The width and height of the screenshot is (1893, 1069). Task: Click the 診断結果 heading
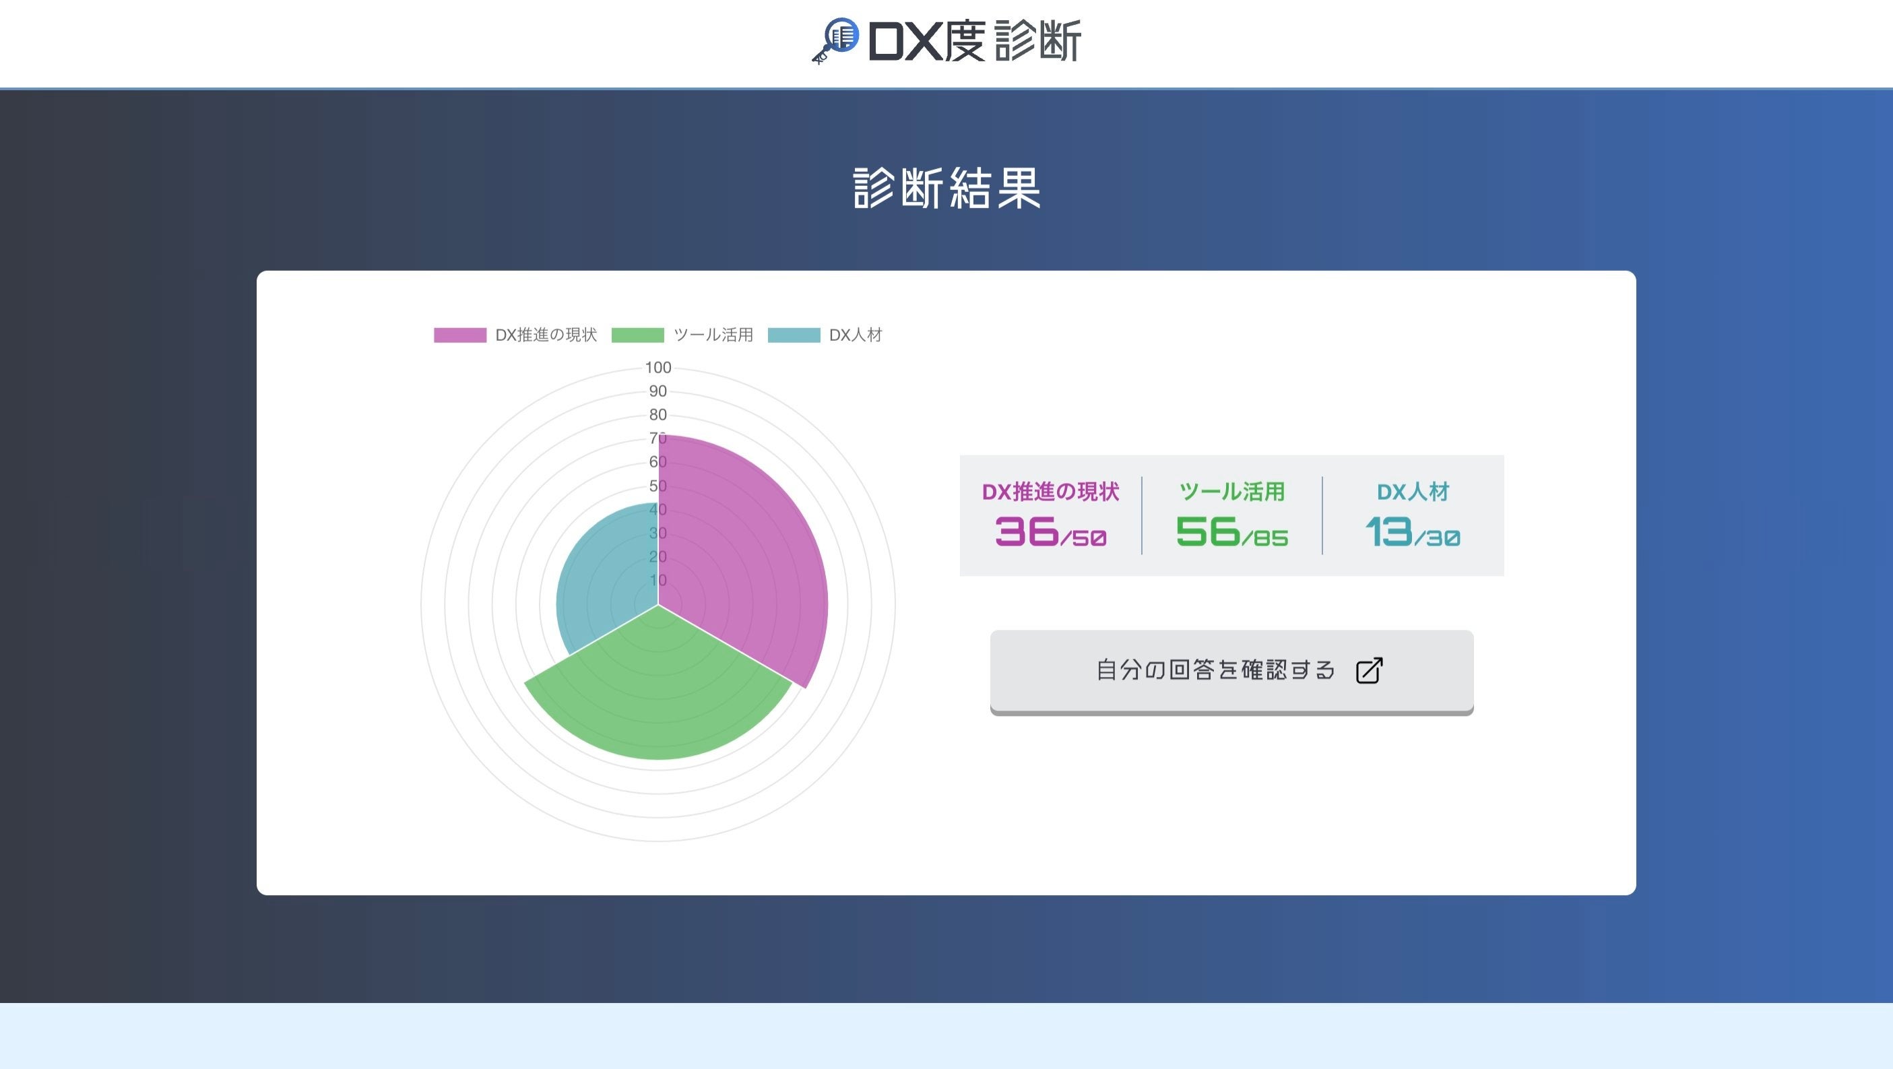pos(946,188)
